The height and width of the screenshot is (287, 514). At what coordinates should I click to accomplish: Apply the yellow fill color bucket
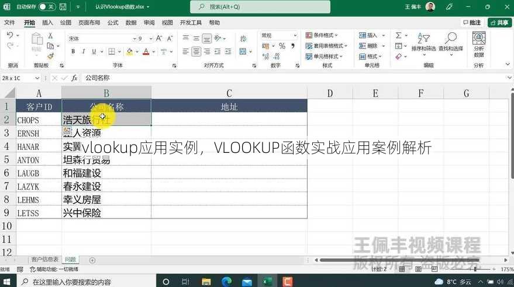pos(130,52)
